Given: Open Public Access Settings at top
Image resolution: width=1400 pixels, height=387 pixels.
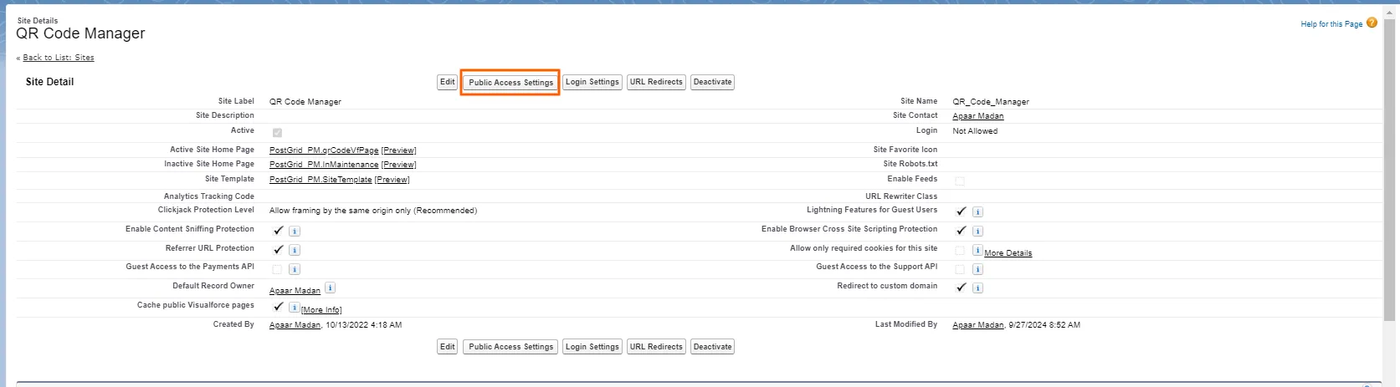Looking at the screenshot, I should point(510,83).
